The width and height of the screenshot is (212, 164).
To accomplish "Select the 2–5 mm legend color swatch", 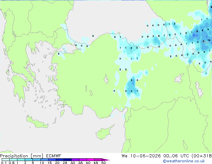I will 29,160.
